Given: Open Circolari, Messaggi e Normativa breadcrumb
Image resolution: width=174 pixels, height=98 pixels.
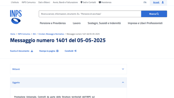Looking at the screenshot, I should [x=51, y=34].
